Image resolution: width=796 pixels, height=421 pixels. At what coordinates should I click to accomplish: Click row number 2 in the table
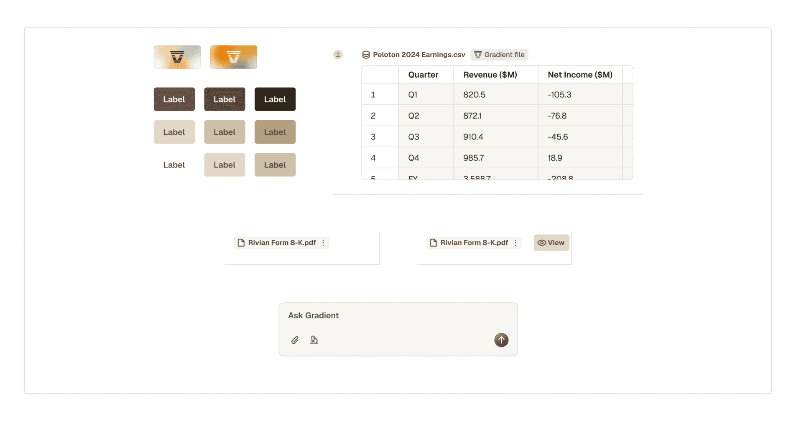(x=380, y=116)
